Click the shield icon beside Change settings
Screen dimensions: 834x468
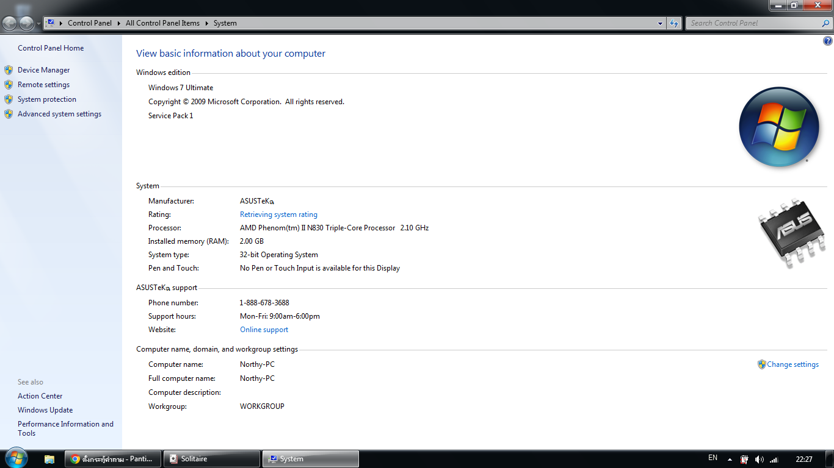click(x=761, y=364)
